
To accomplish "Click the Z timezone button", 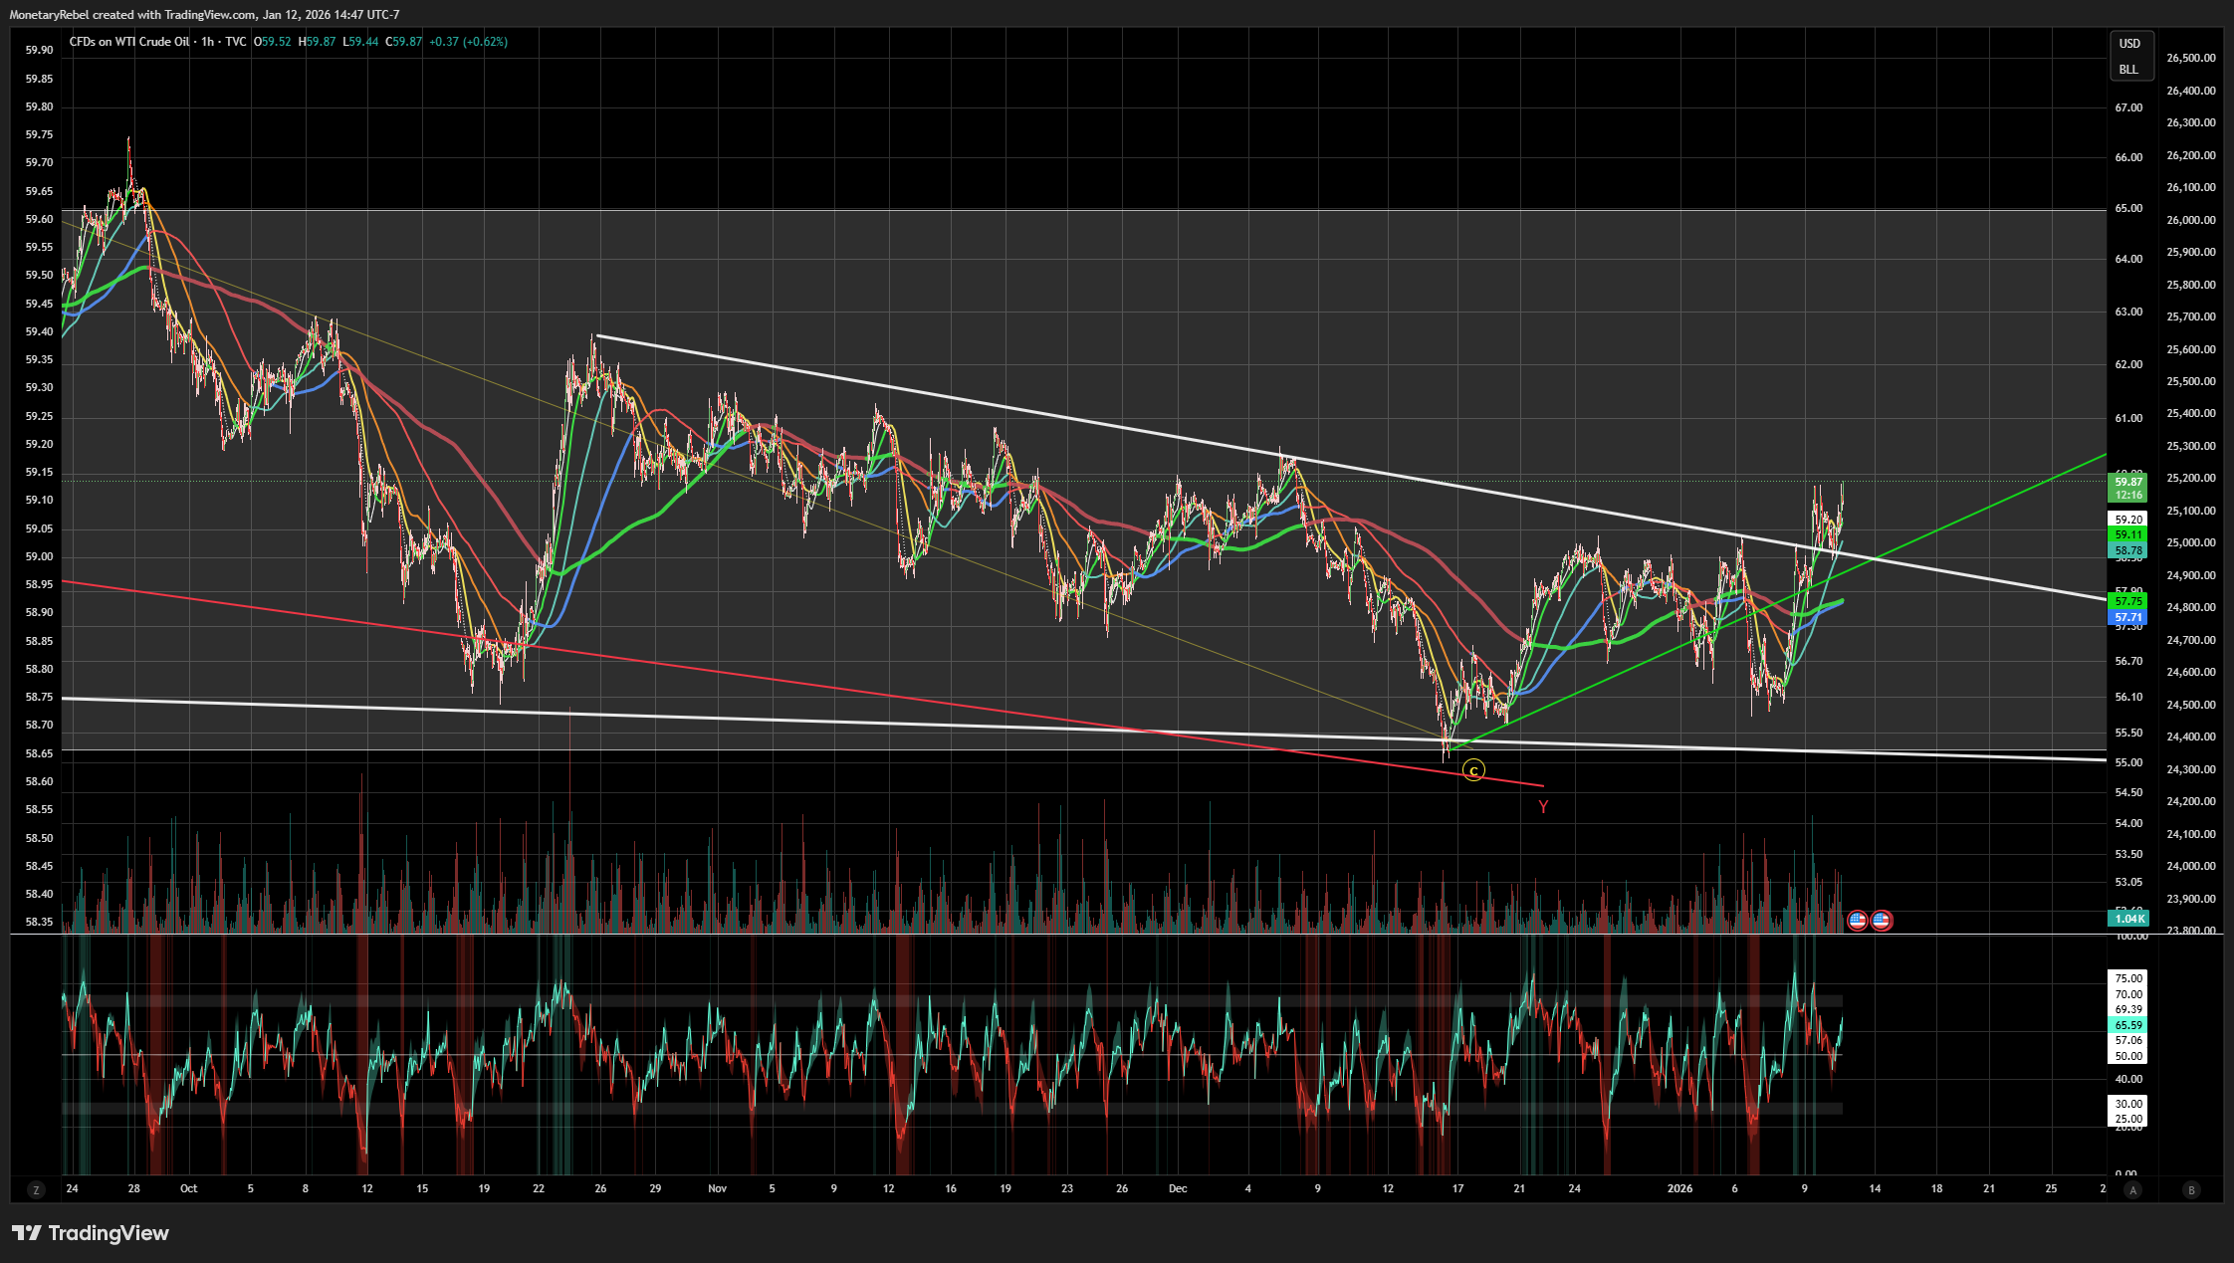I will point(36,1189).
